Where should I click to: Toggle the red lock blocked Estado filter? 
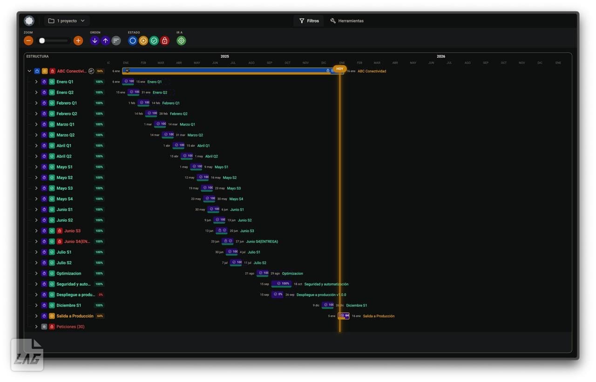click(164, 40)
